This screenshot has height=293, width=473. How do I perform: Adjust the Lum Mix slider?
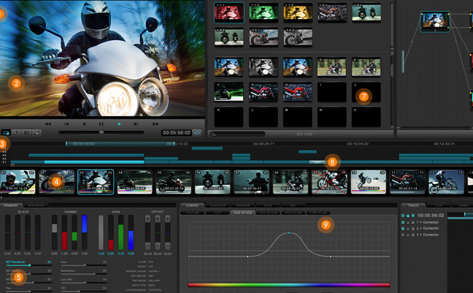pos(83,283)
